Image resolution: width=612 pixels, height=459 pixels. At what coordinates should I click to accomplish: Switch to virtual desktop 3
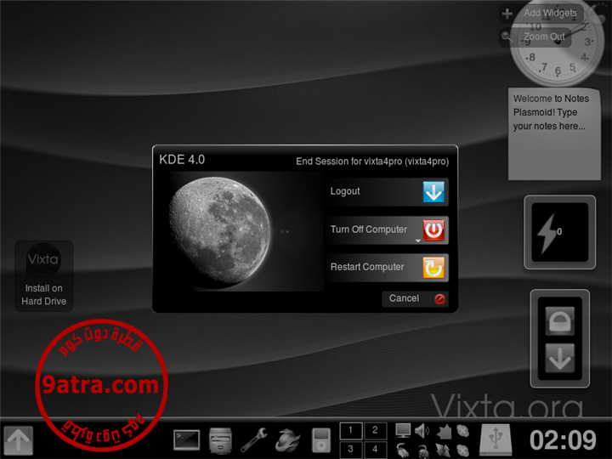351,450
